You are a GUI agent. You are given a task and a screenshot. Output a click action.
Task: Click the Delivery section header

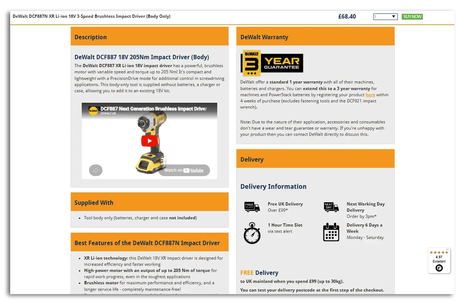point(315,159)
